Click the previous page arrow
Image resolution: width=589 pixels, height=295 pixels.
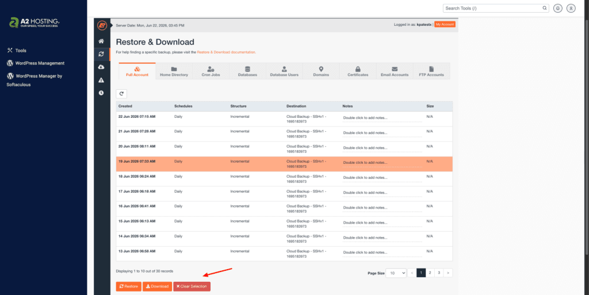tap(412, 273)
